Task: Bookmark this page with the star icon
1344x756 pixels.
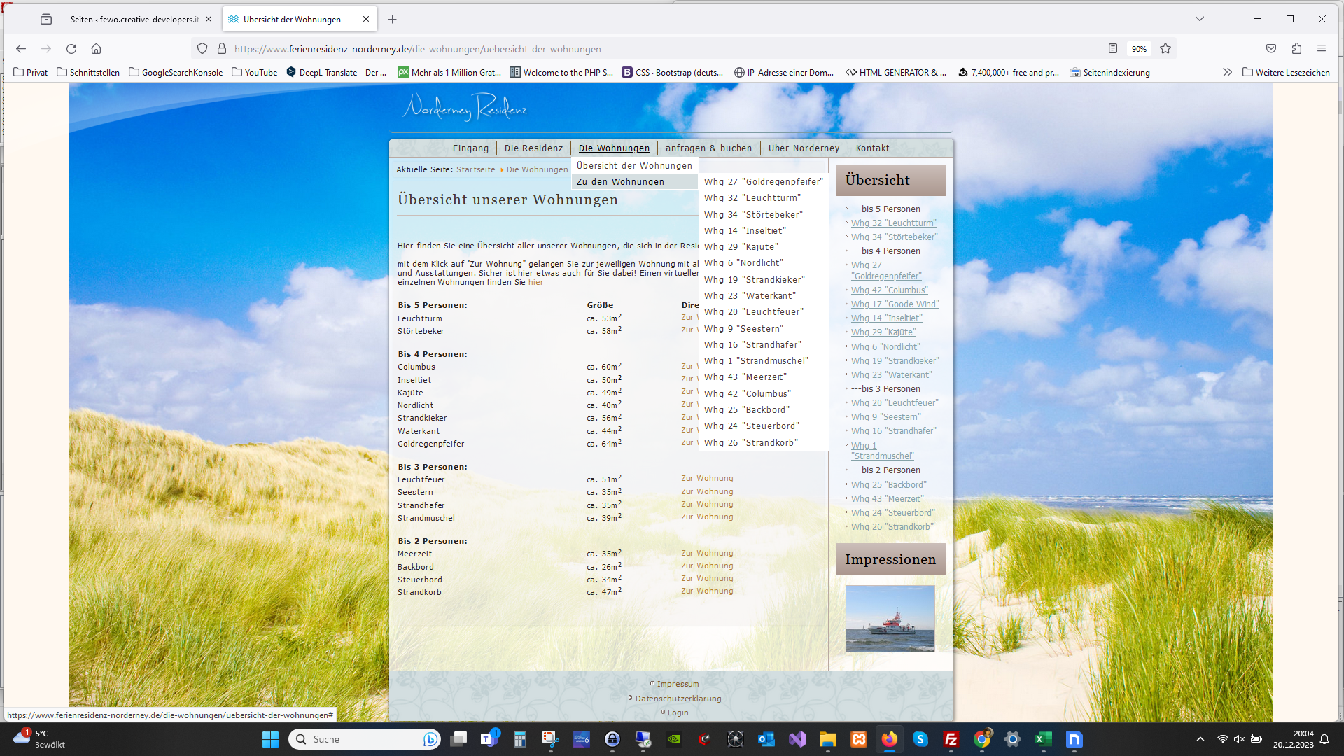Action: pyautogui.click(x=1165, y=49)
